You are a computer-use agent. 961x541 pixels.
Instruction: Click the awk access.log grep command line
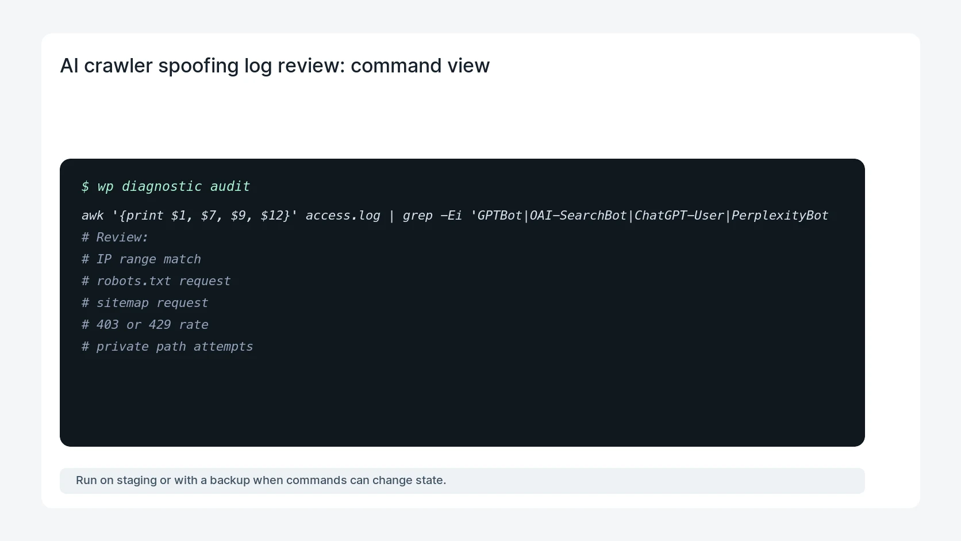point(455,216)
